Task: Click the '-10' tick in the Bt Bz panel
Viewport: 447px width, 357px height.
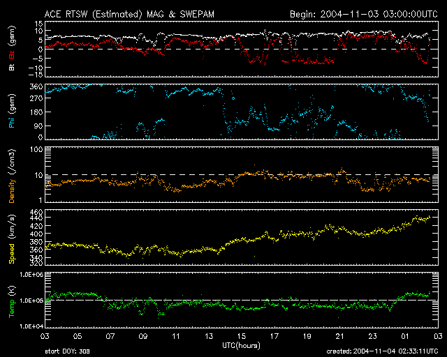Action: (x=36, y=68)
